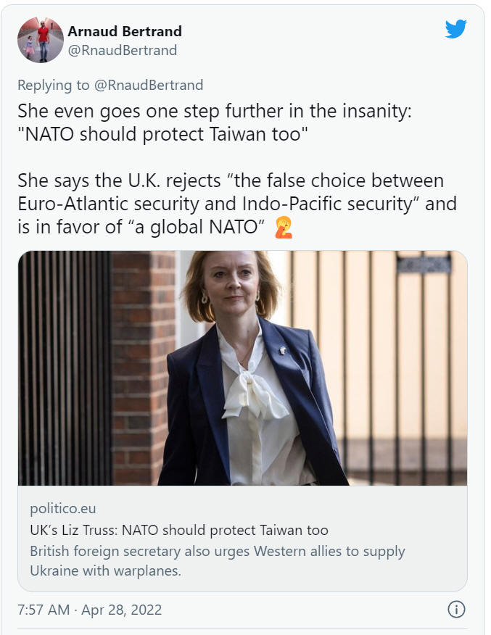Image resolution: width=491 pixels, height=635 pixels.
Task: Click the blue Twitter bird logo
Action: pos(455,29)
